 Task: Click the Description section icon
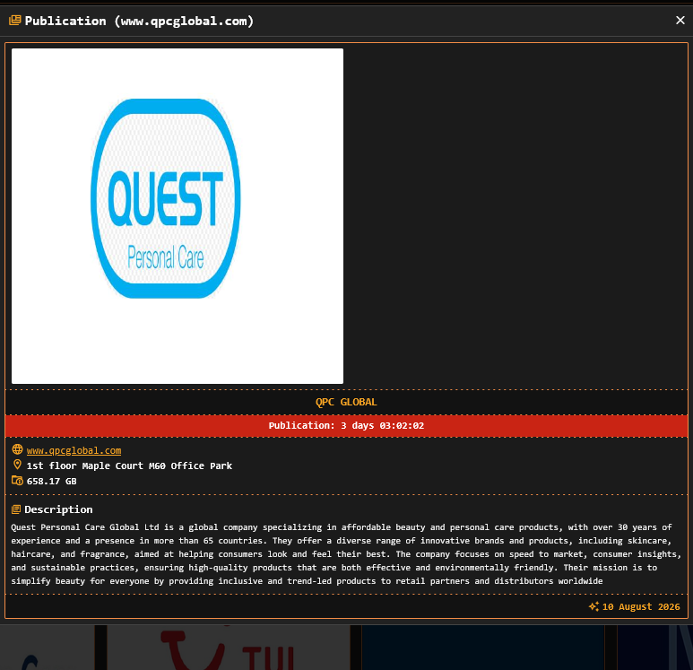click(16, 509)
